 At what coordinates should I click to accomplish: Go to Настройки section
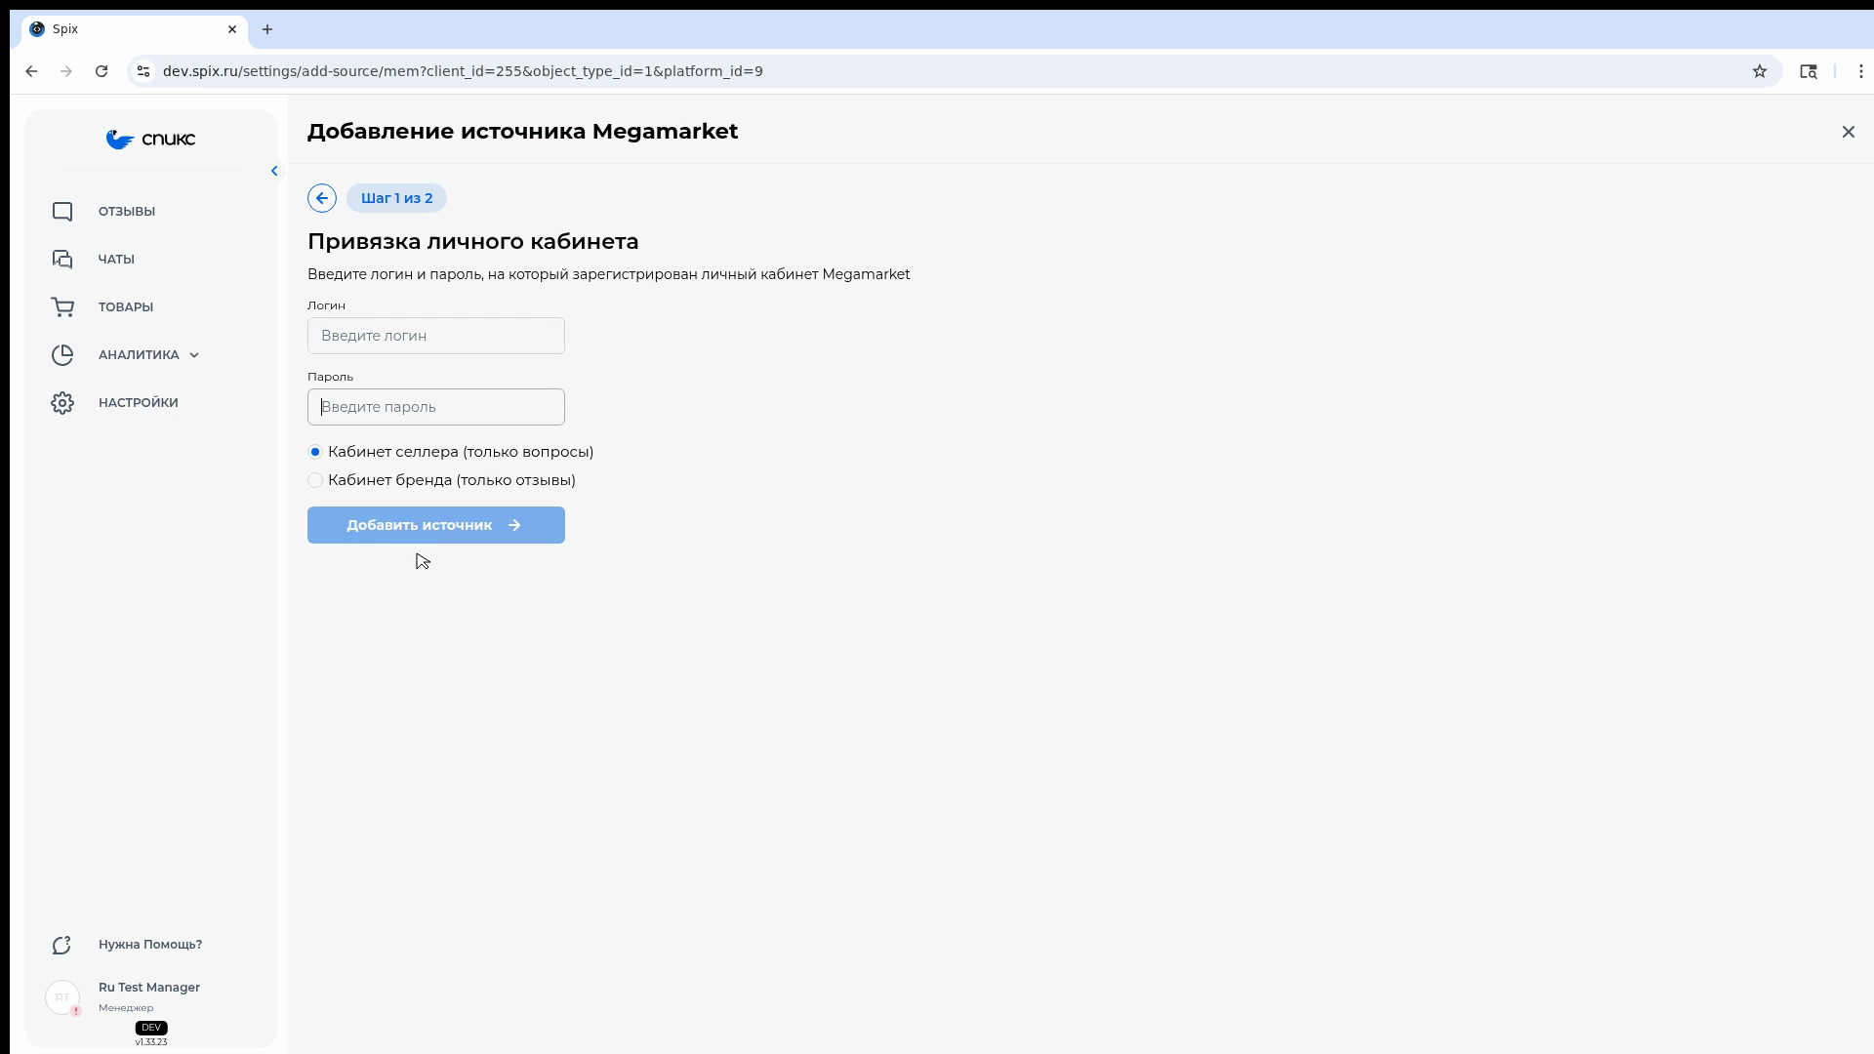[x=139, y=403]
